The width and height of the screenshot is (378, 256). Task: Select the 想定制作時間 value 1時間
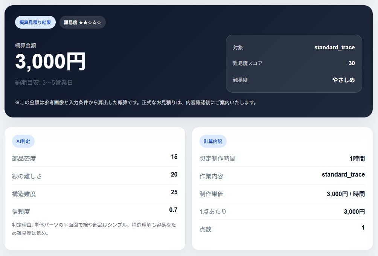[x=357, y=158]
